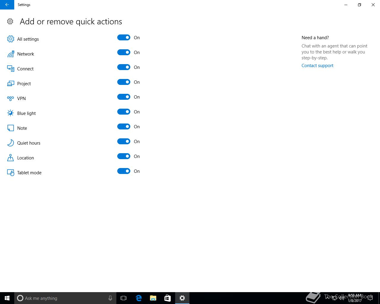Select the Settings app taskbar icon
This screenshot has width=380, height=304.
pyautogui.click(x=182, y=298)
